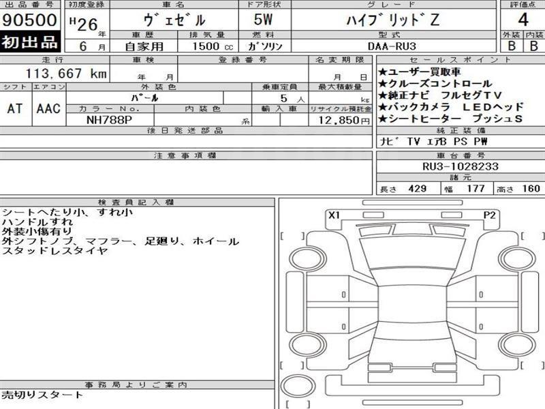Select the grade ハイブリッドZ
The width and height of the screenshot is (545, 409).
393,20
